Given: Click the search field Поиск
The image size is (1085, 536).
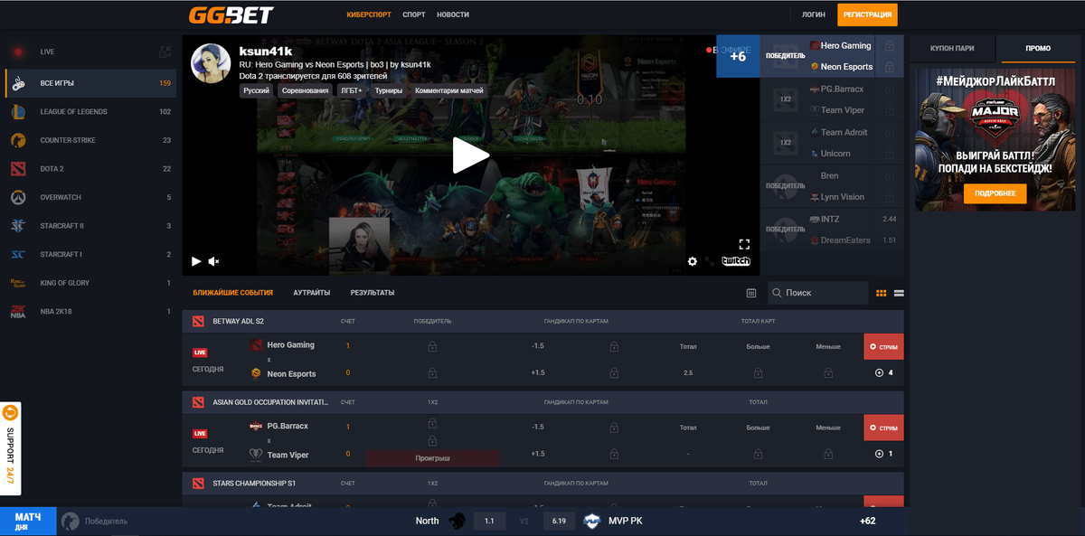Looking at the screenshot, I should tap(818, 293).
